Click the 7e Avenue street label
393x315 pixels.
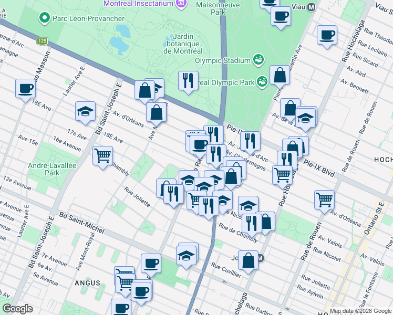pos(55,259)
